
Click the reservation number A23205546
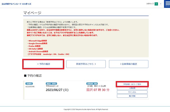(x=30, y=87)
